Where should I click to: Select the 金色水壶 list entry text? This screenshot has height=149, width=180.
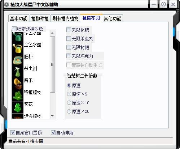32,44
